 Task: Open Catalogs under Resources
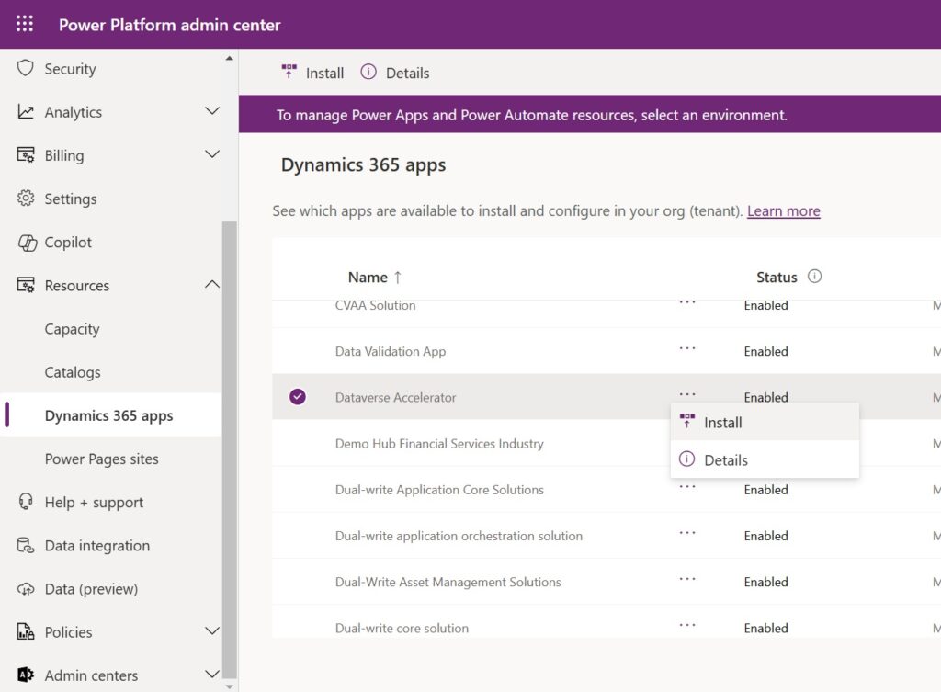click(73, 372)
